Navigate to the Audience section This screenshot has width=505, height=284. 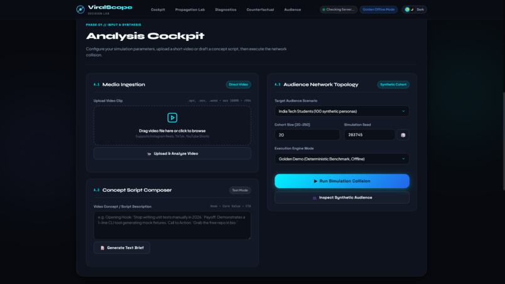tap(293, 9)
